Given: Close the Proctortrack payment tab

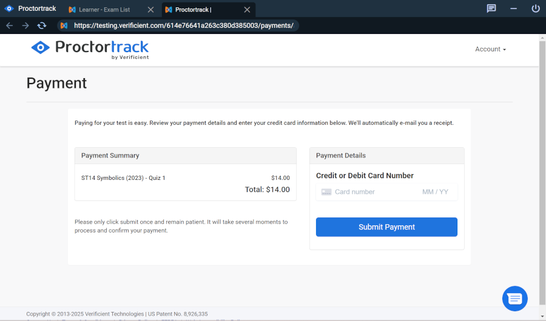Looking at the screenshot, I should coord(247,10).
